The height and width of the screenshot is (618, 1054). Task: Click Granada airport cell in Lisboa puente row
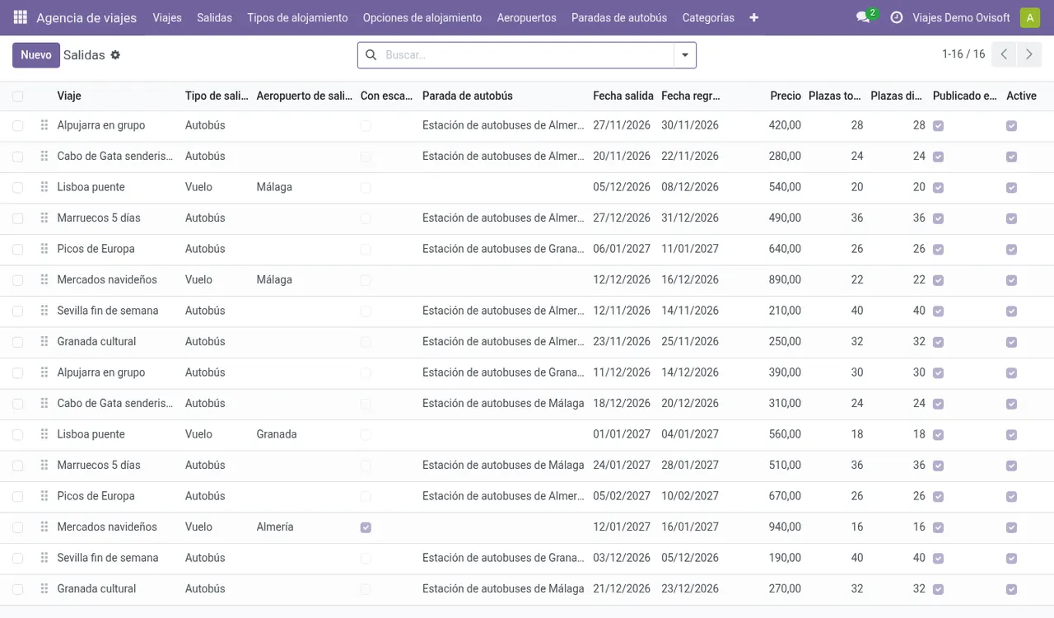point(277,434)
